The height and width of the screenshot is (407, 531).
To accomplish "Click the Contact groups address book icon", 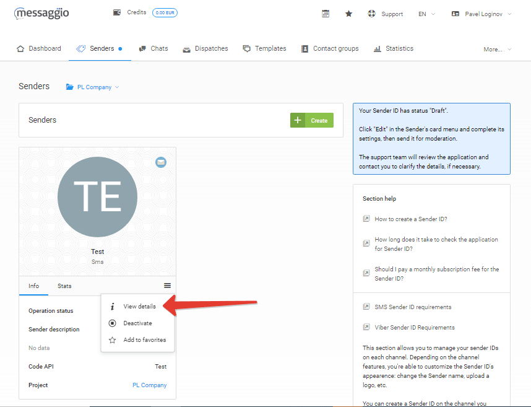I will point(304,49).
